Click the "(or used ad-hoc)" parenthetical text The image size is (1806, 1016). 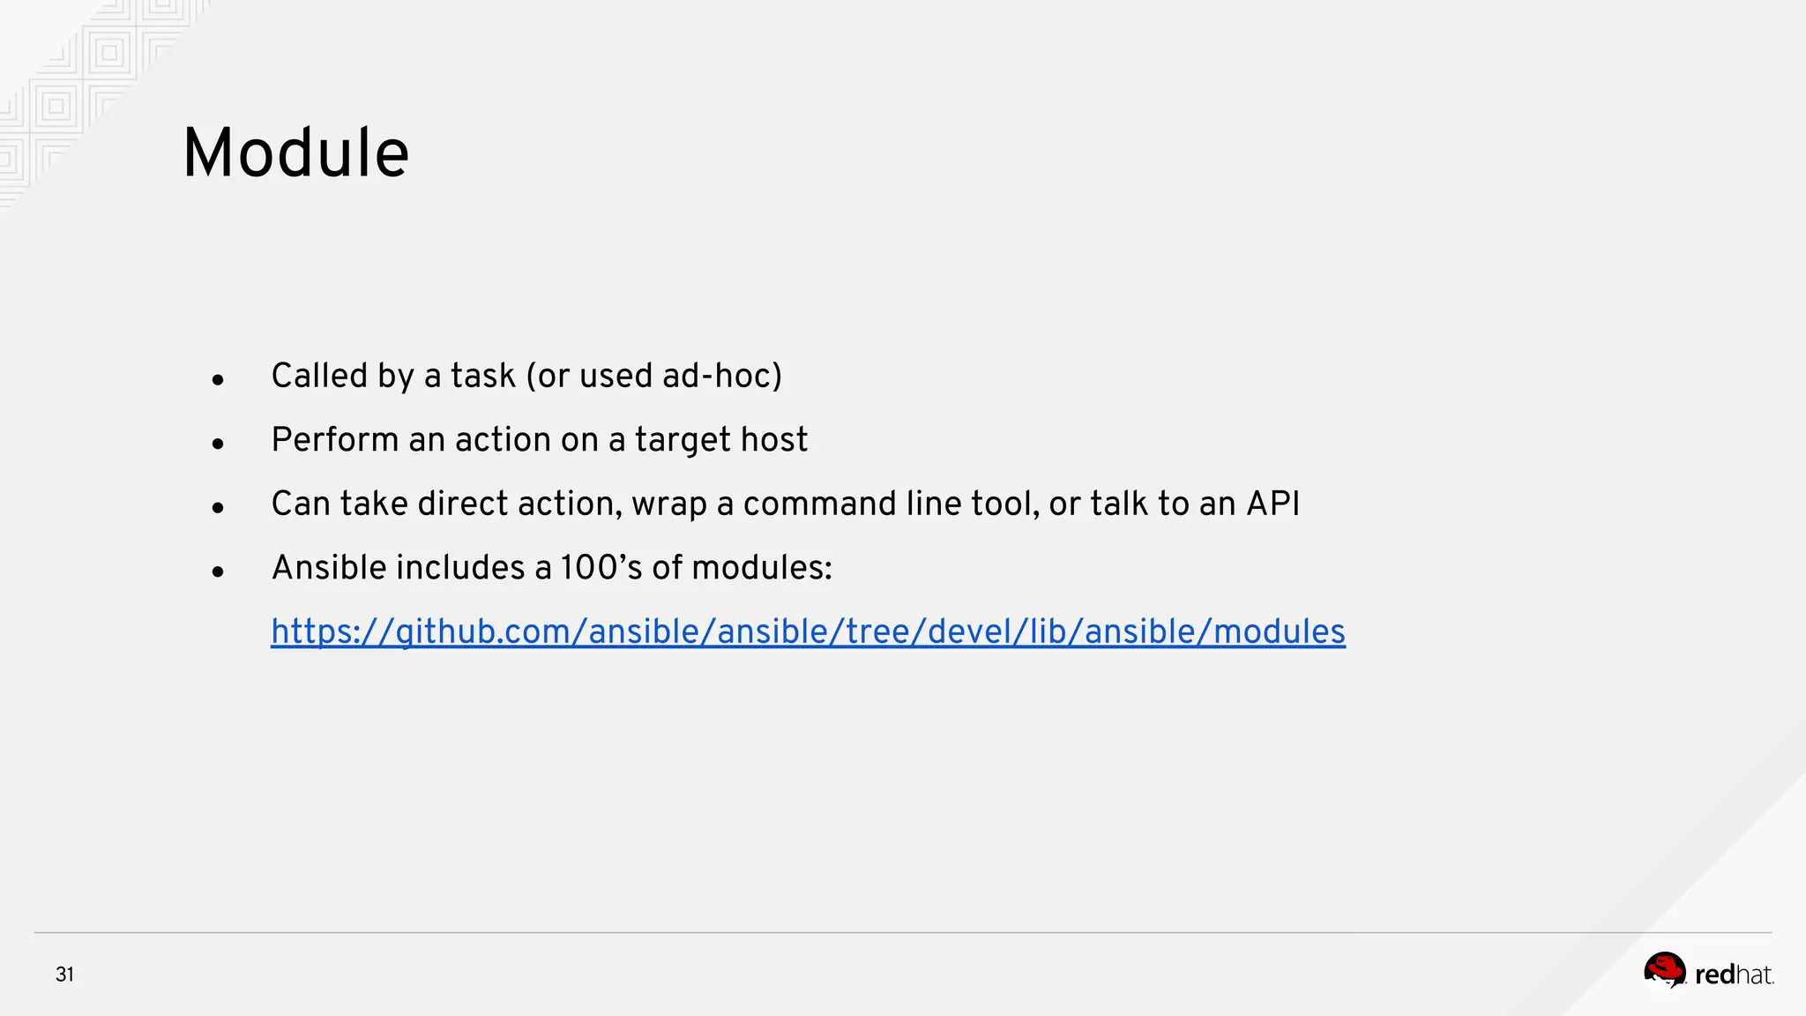(x=654, y=376)
